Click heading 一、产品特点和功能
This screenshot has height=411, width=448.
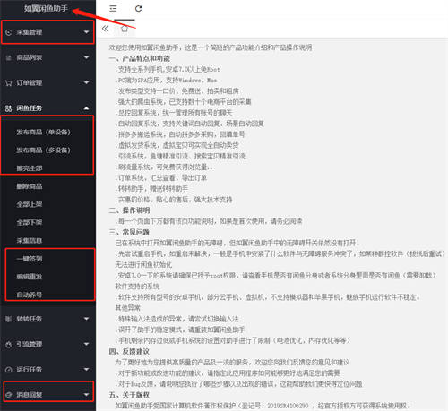(140, 58)
